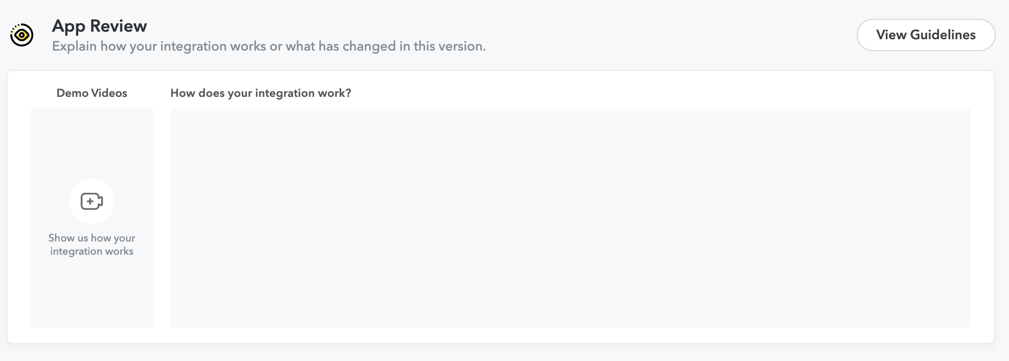
Task: Click the "How does your integration work?" label
Action: [x=261, y=93]
